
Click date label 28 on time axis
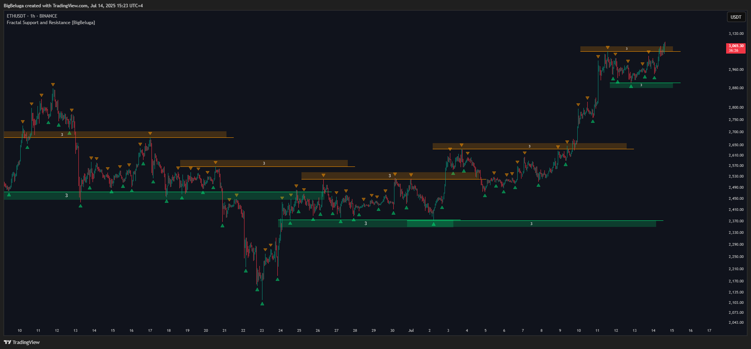355,331
